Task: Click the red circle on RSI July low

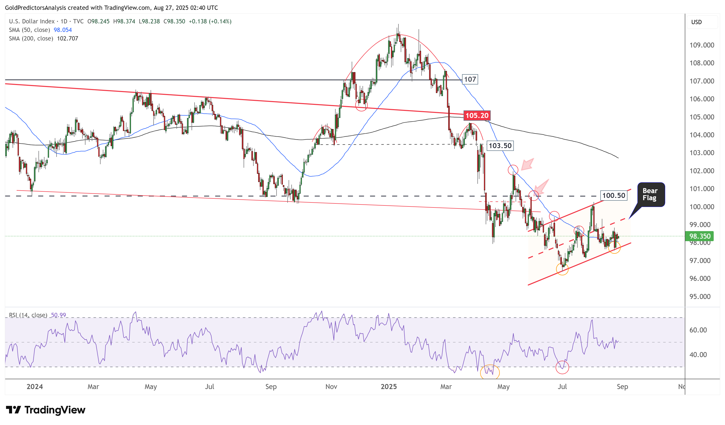Action: (x=562, y=367)
